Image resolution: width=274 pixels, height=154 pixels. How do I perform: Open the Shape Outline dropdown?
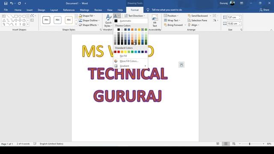tap(89, 21)
